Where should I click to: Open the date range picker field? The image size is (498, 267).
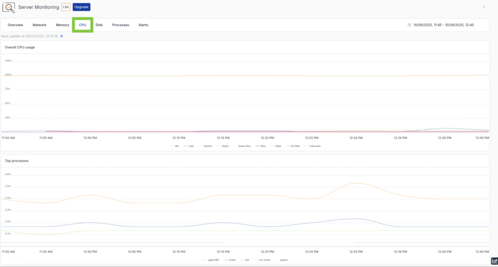coord(443,25)
